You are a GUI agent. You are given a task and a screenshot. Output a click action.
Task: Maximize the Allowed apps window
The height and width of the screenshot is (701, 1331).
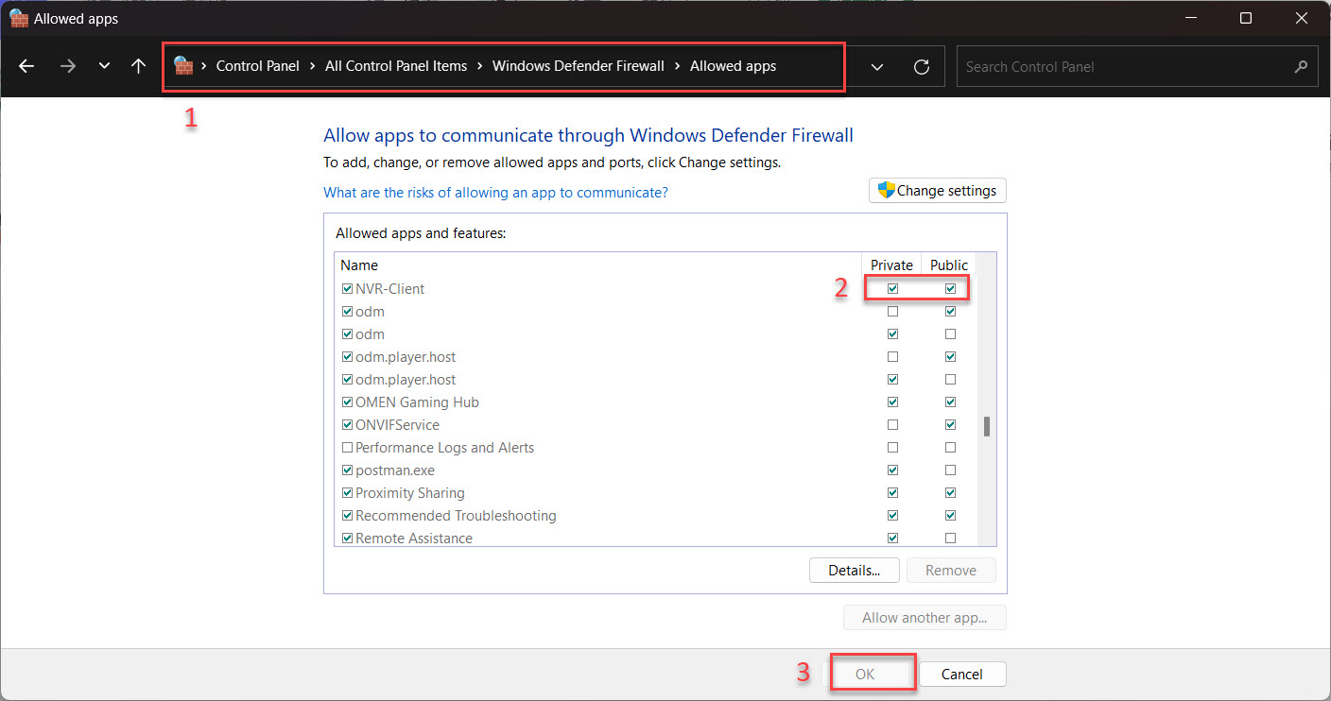pyautogui.click(x=1246, y=18)
